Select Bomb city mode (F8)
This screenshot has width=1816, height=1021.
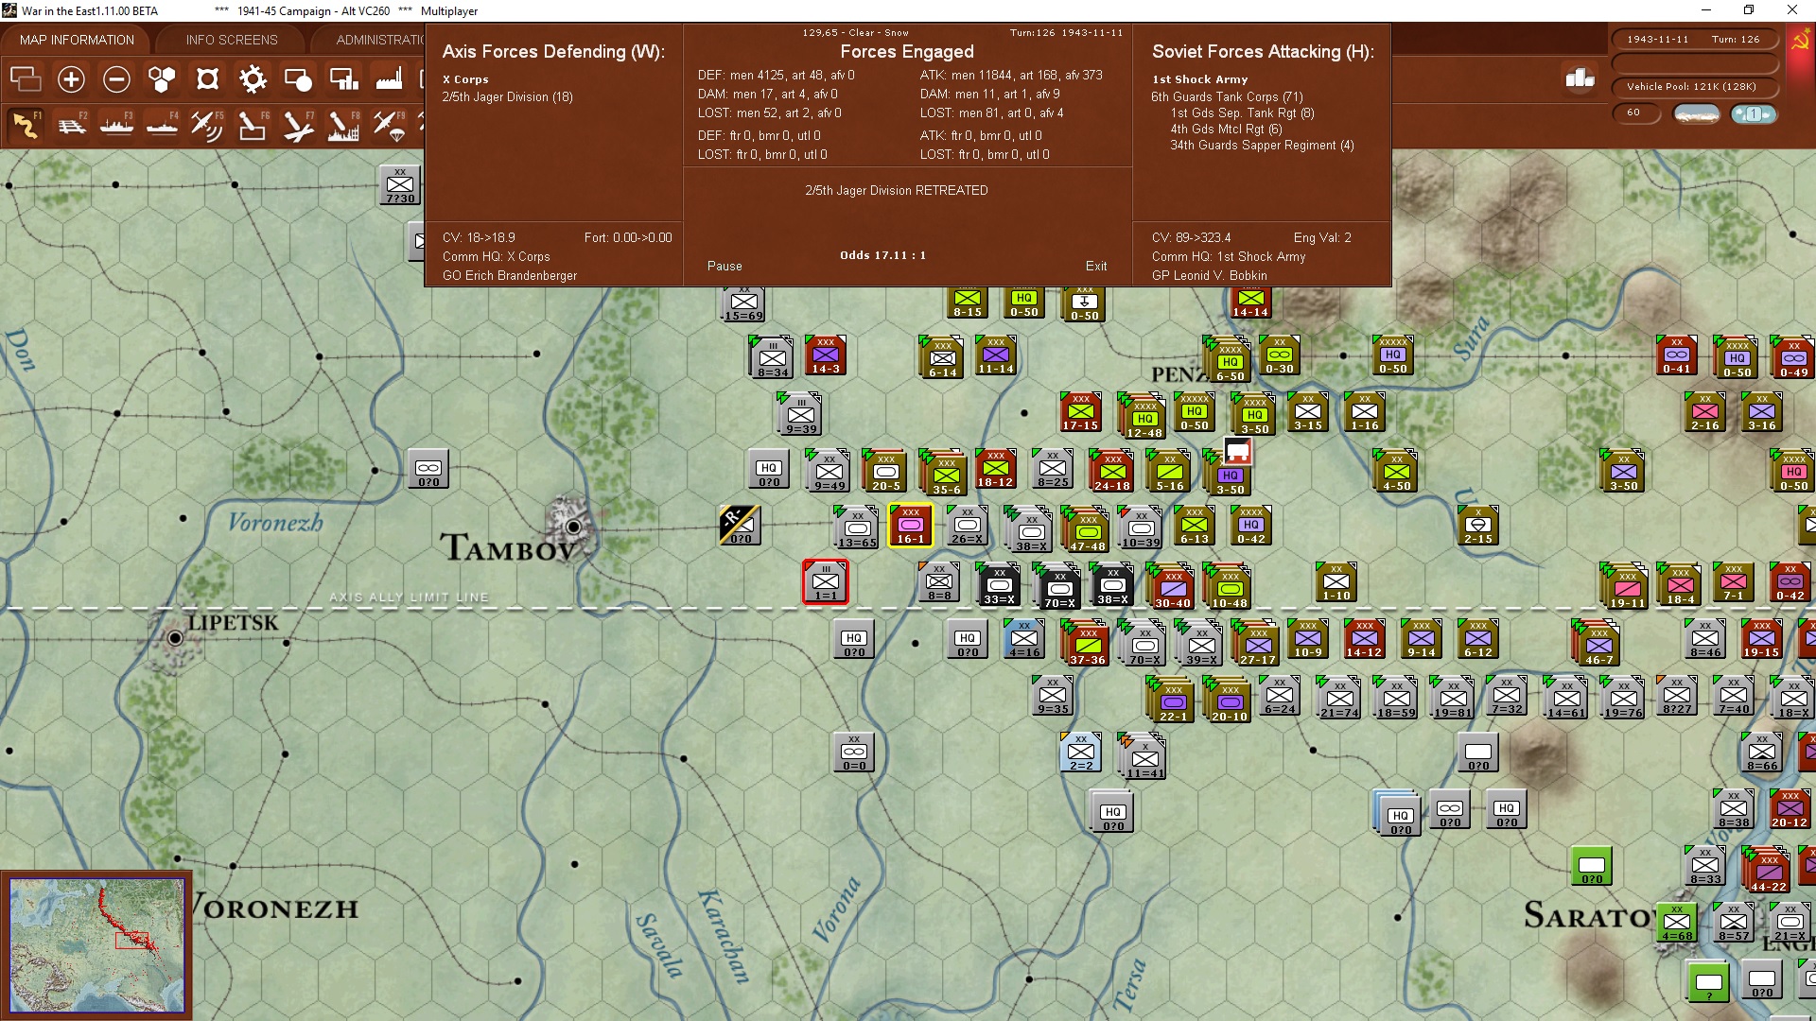(343, 125)
